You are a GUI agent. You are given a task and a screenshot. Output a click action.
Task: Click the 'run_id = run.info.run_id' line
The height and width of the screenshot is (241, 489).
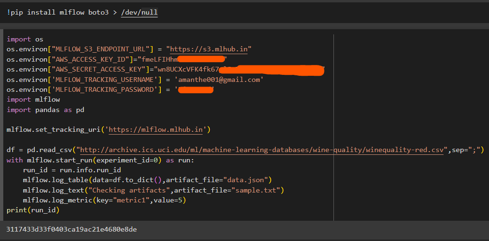point(72,170)
